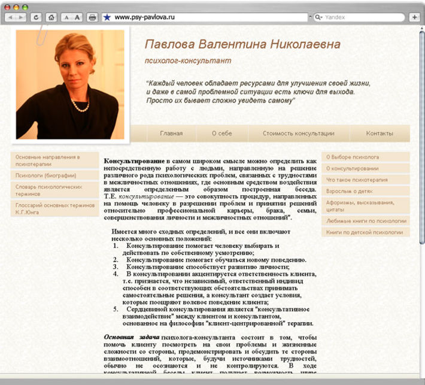Screen dimensions: 425x385
Task: Add a new tab with plus button
Action: (x=414, y=17)
